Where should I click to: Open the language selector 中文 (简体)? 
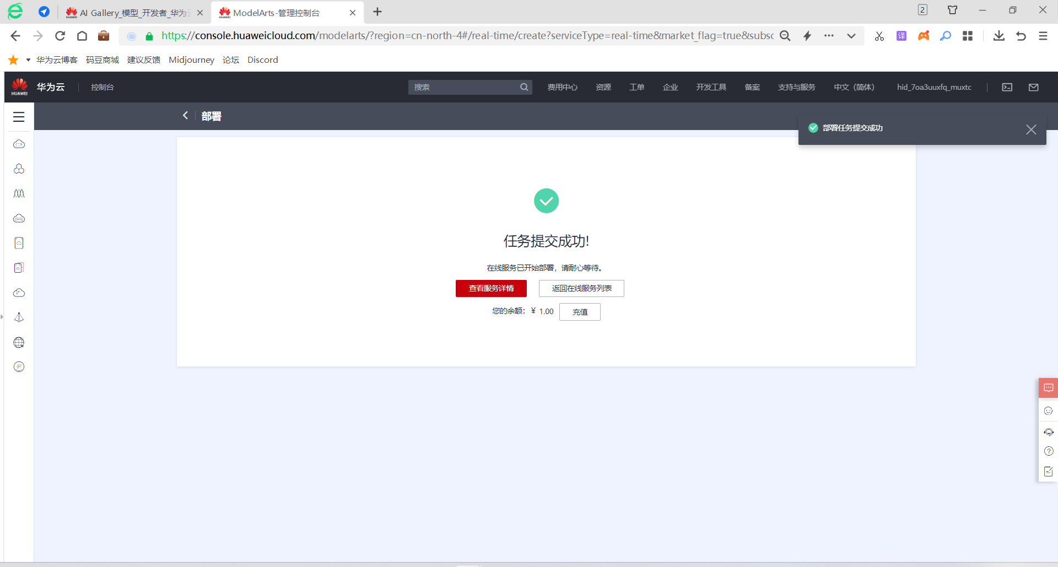pyautogui.click(x=854, y=87)
